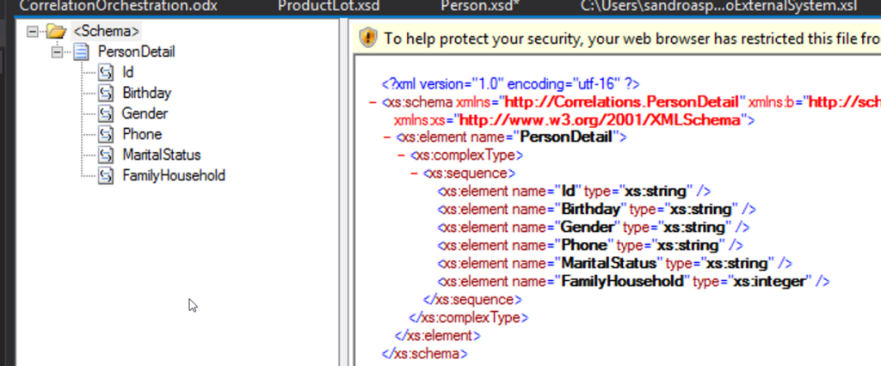Screen dimensions: 881x366
Task: Click the security warning shield icon
Action: point(368,38)
